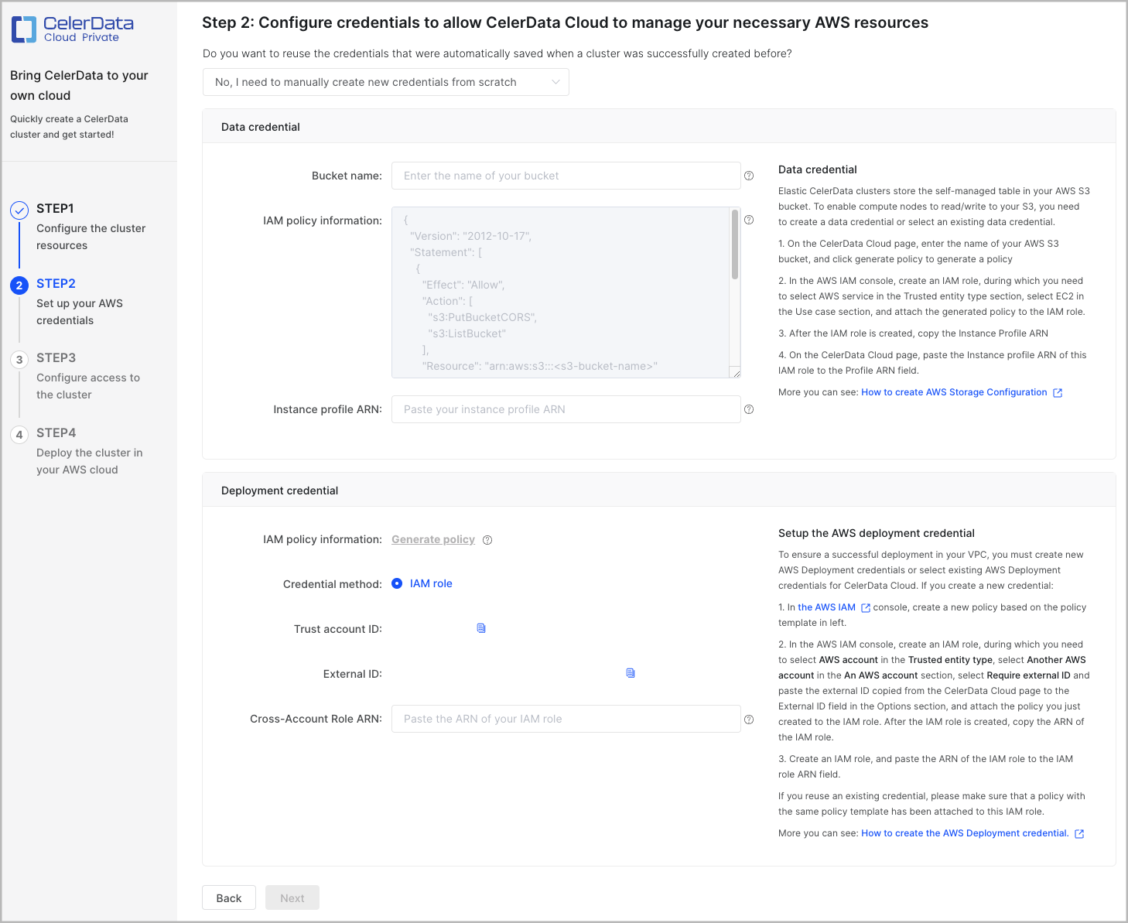Click the Cross-Account Role ARN input field
The height and width of the screenshot is (923, 1128).
pos(566,719)
